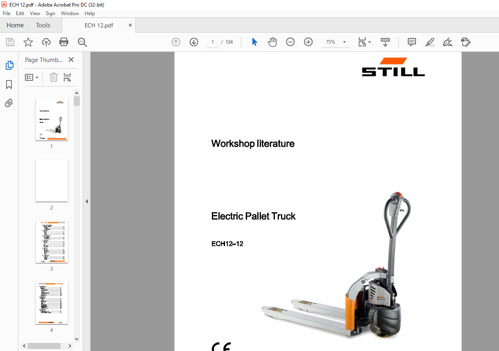Go to previous page arrow
499x351 pixels.
176,42
